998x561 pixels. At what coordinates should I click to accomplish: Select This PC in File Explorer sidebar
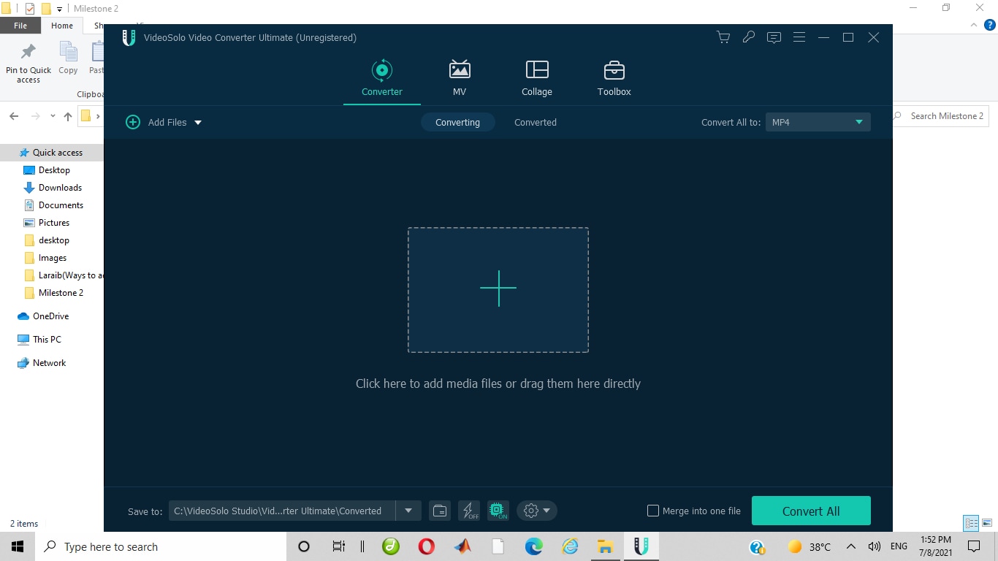pos(39,340)
